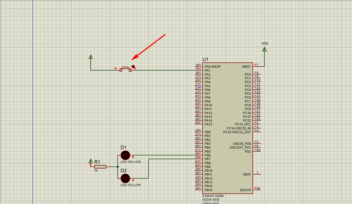
Task: Click the VDDA=VDD property text
Action: (x=211, y=200)
